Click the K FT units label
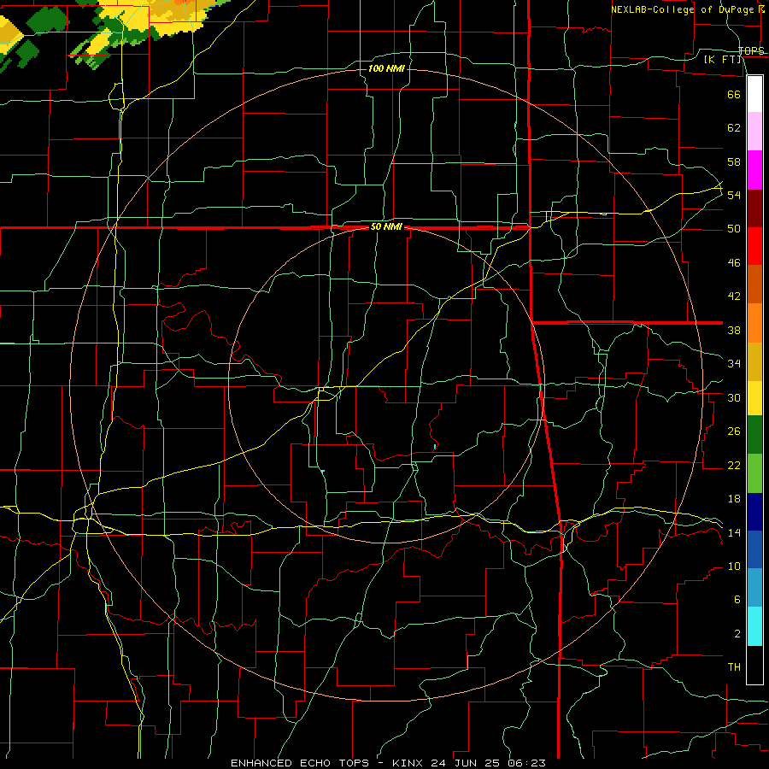769x769 pixels. (723, 60)
